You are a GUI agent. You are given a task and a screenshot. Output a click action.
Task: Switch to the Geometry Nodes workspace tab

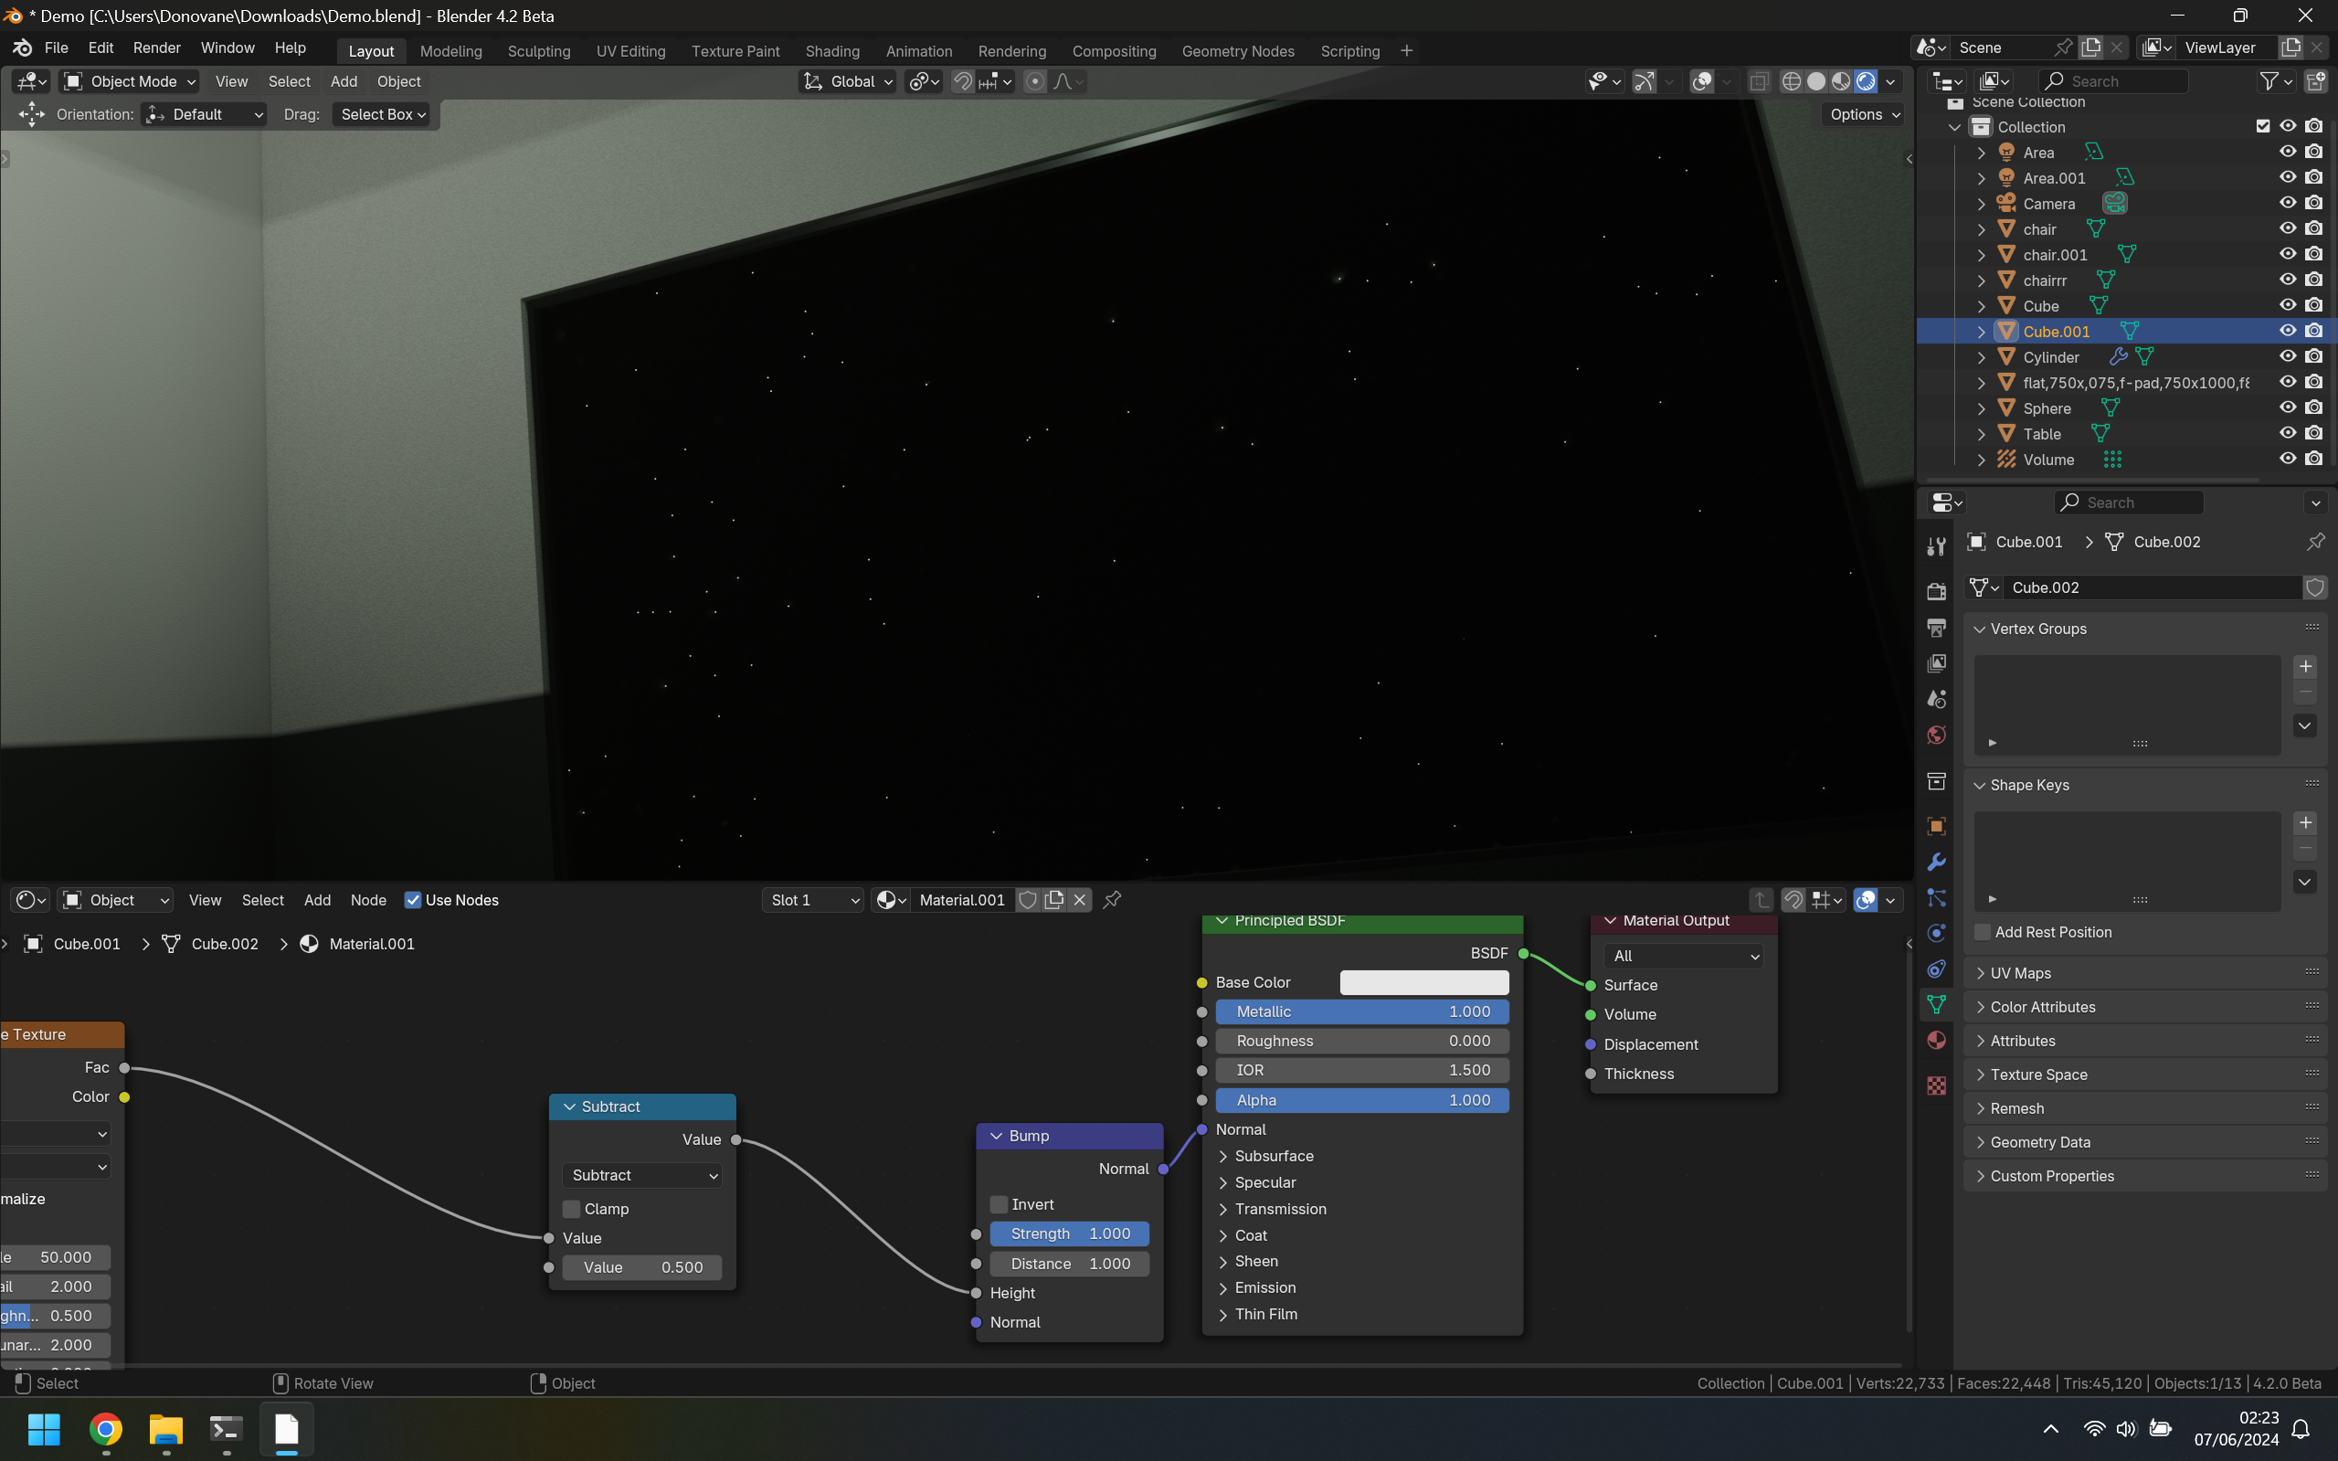(1238, 51)
